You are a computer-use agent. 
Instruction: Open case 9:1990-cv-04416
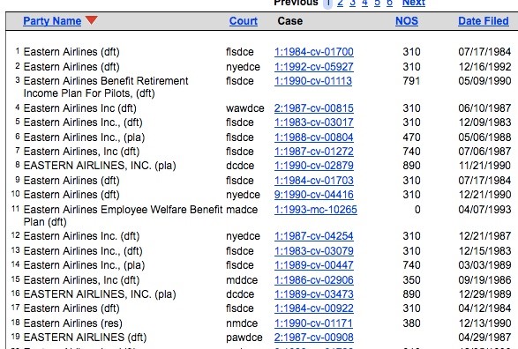pyautogui.click(x=314, y=195)
